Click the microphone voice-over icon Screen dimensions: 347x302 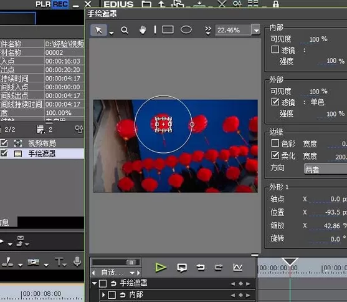click(77, 262)
